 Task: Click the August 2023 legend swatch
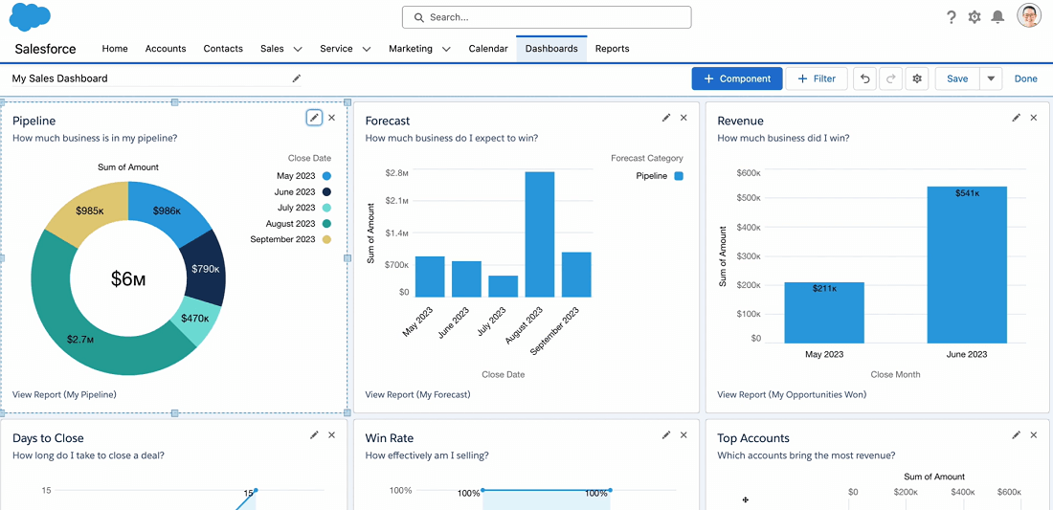(x=326, y=224)
